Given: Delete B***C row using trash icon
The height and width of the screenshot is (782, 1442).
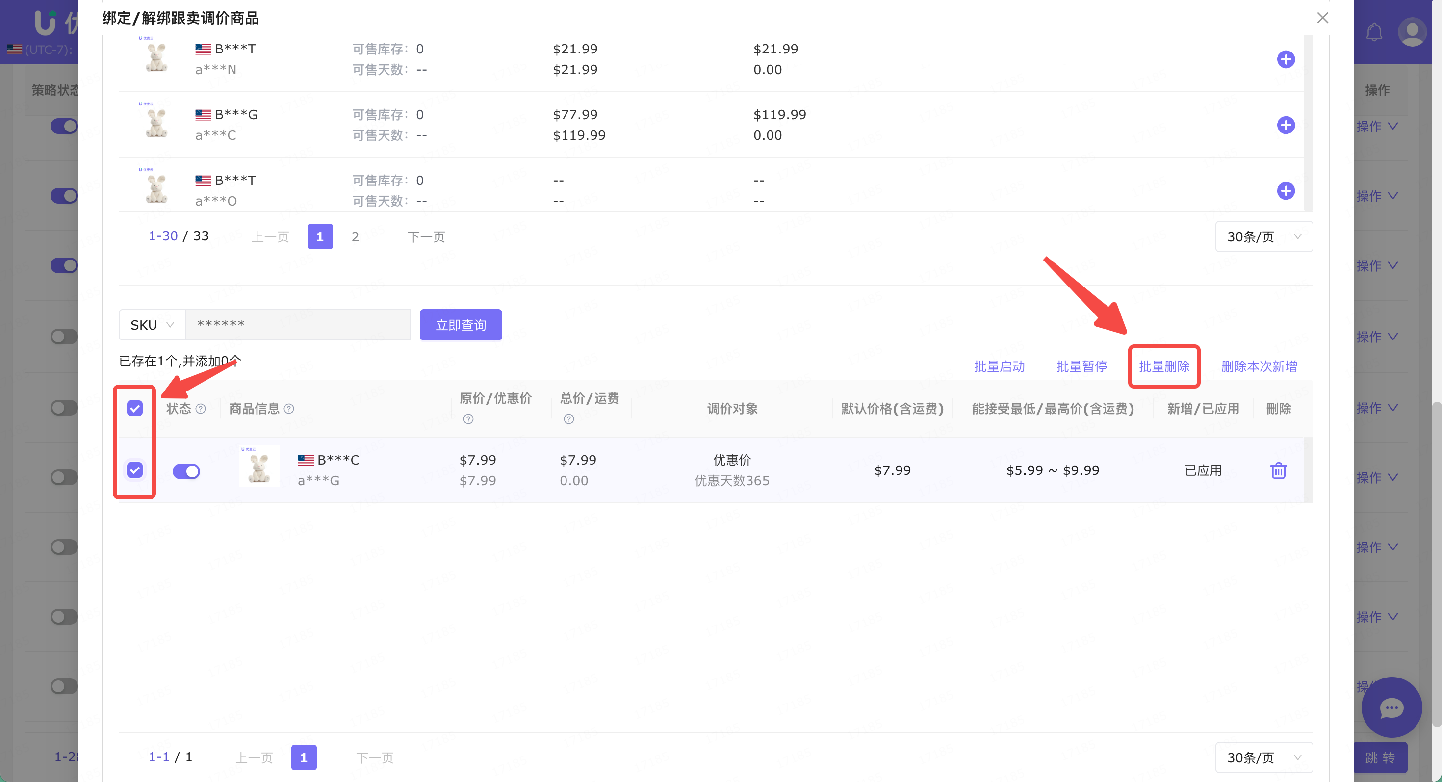Looking at the screenshot, I should tap(1278, 470).
